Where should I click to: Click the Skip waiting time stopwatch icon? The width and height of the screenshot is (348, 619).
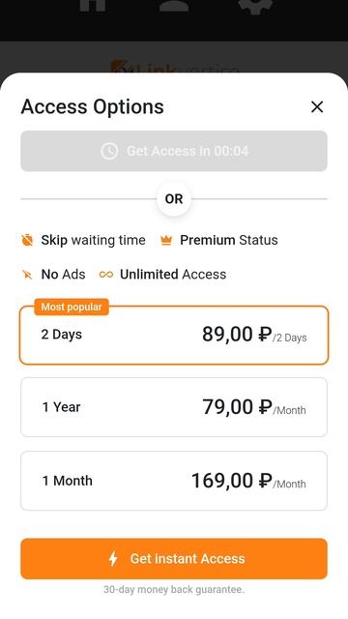coord(27,240)
